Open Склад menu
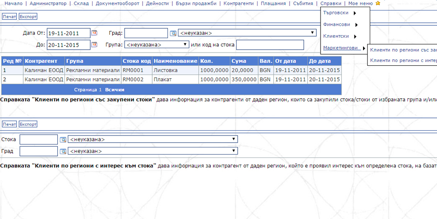This screenshot has width=437, height=219. coord(81,3)
